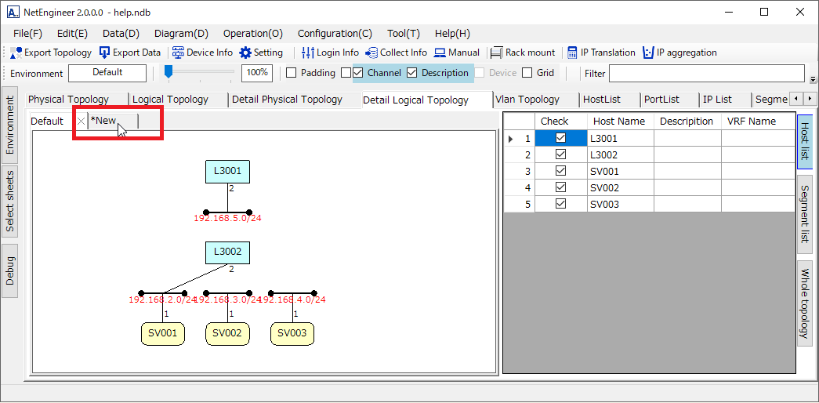
Task: Click the zoom slider handle
Action: pyautogui.click(x=168, y=72)
